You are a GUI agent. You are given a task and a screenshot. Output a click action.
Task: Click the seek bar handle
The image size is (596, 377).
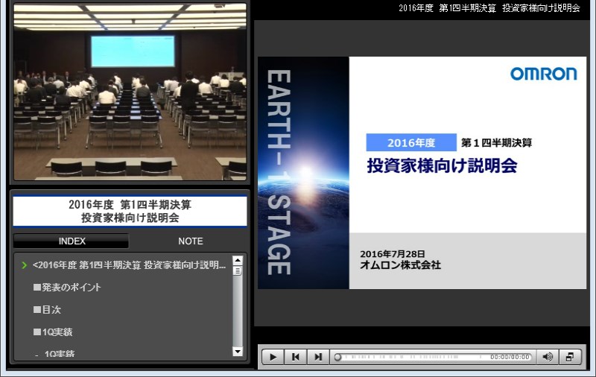(337, 357)
